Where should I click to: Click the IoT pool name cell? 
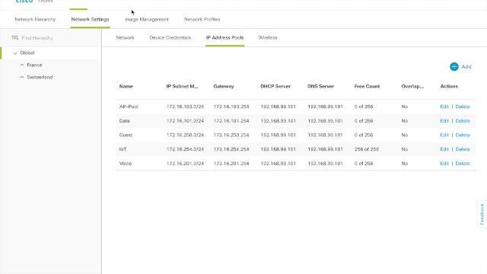point(123,149)
